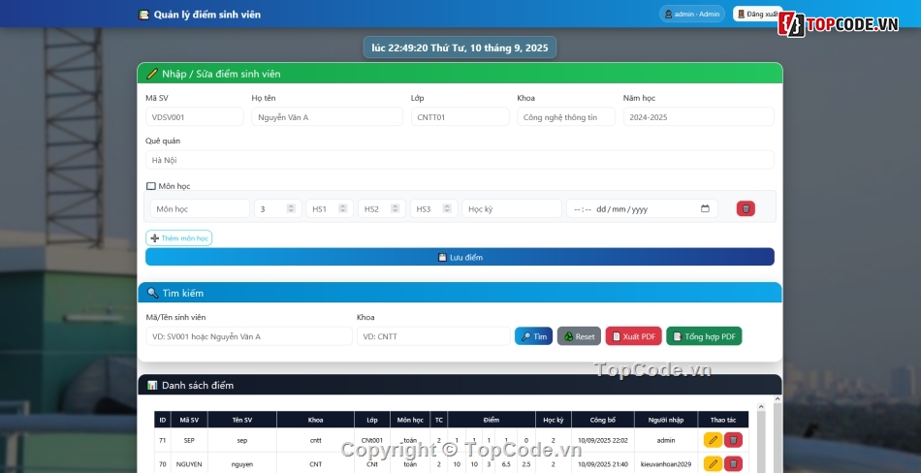Click the Xuất PDF export button
Viewport: 921px width, 473px height.
point(633,336)
